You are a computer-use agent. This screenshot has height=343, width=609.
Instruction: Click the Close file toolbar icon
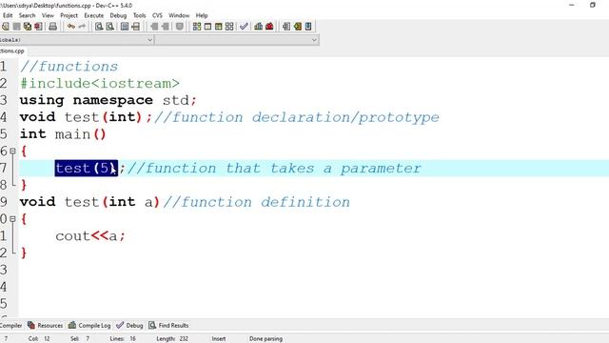tap(38, 27)
